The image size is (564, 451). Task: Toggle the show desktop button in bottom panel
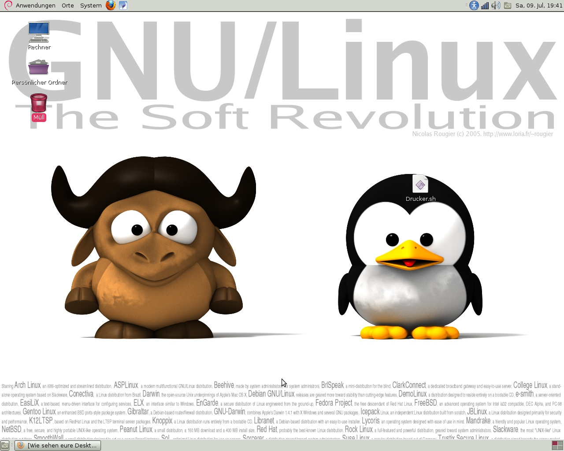[x=5, y=445]
